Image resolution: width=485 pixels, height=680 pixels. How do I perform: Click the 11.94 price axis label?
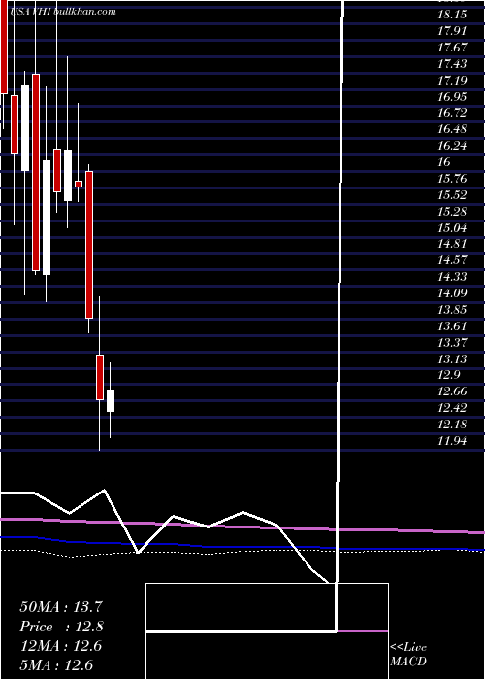click(x=452, y=441)
